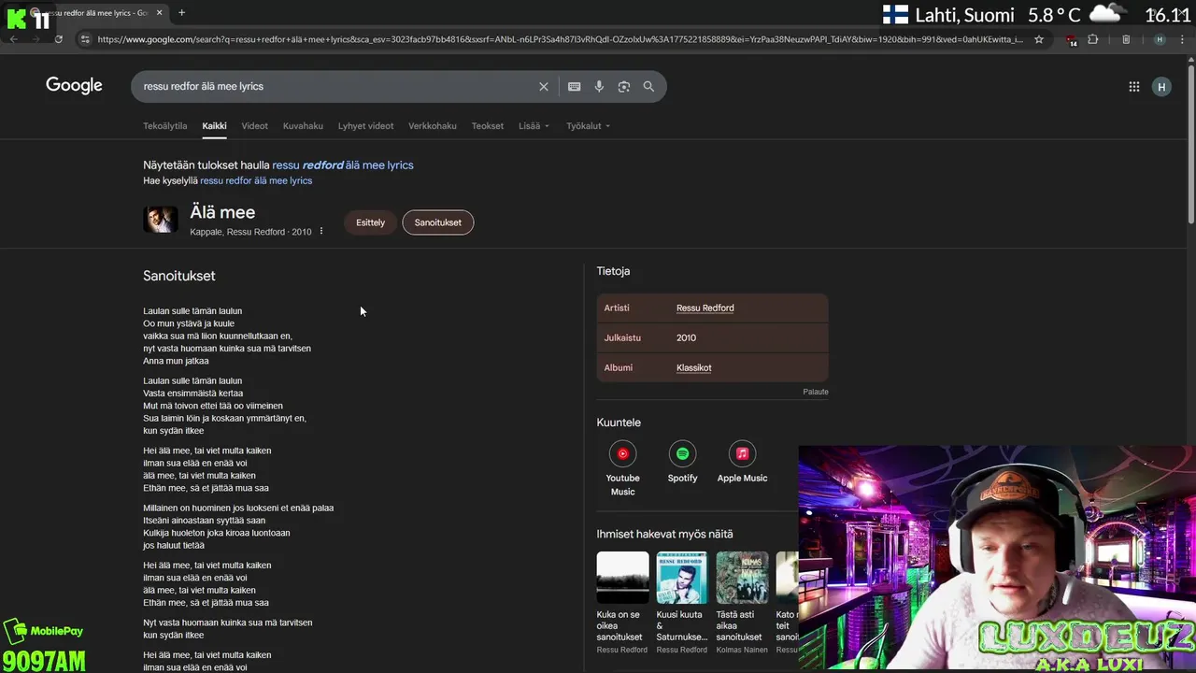This screenshot has width=1196, height=673.
Task: Click the Tietoja heading
Action: pos(613,271)
